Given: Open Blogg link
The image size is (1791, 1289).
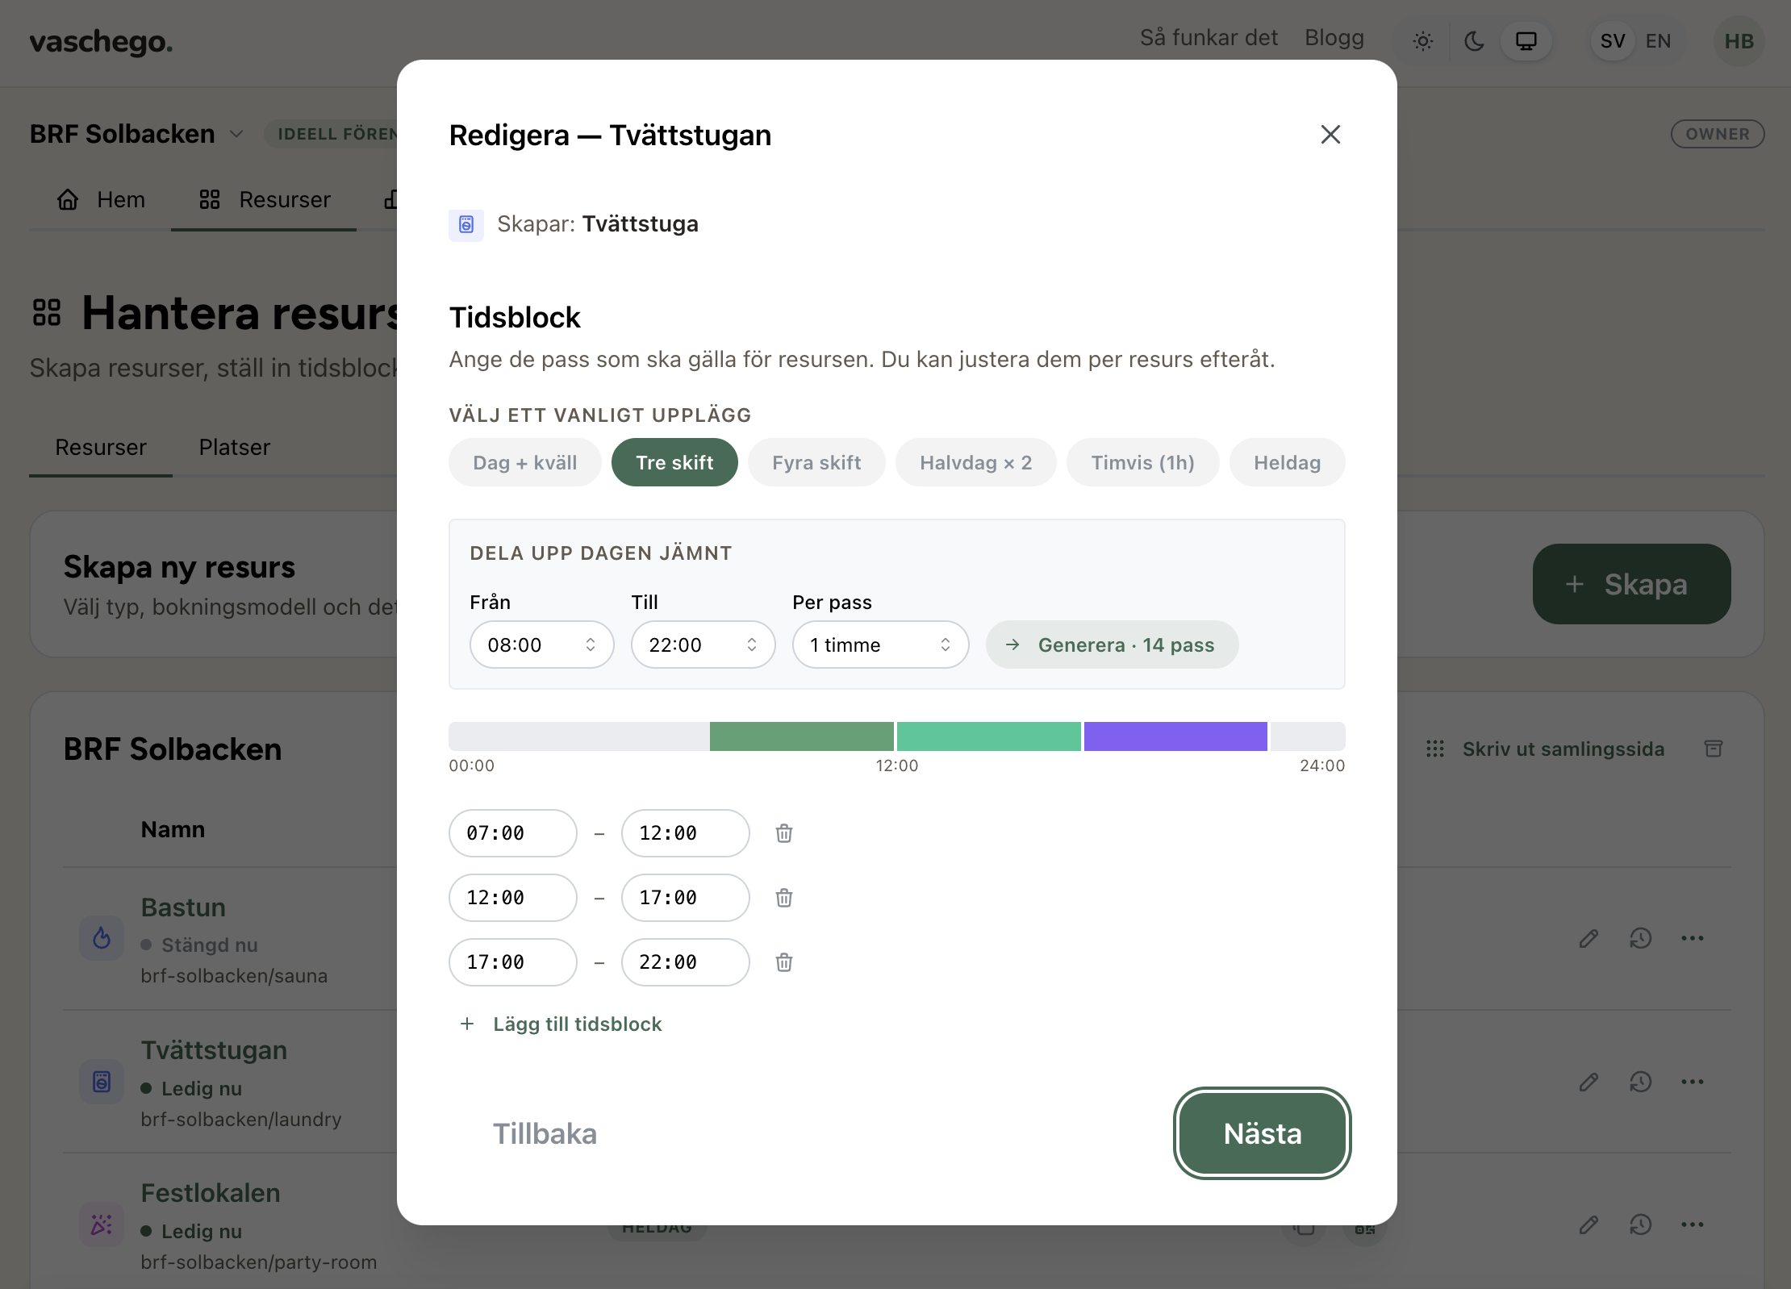Looking at the screenshot, I should [1334, 38].
